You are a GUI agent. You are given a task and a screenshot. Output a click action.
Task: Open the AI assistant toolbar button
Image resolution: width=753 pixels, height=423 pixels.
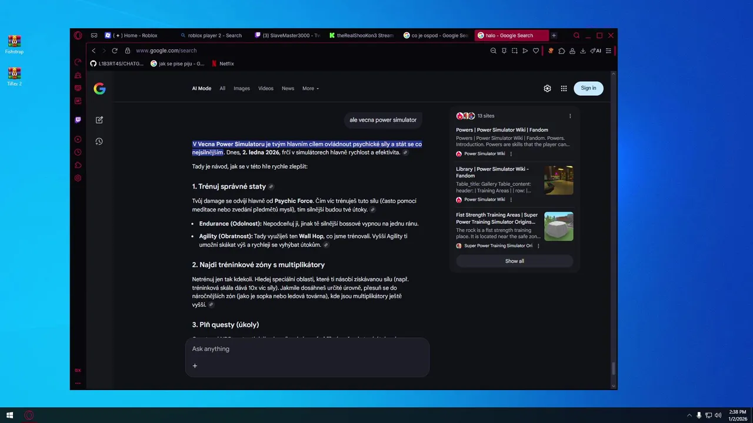[x=595, y=51]
